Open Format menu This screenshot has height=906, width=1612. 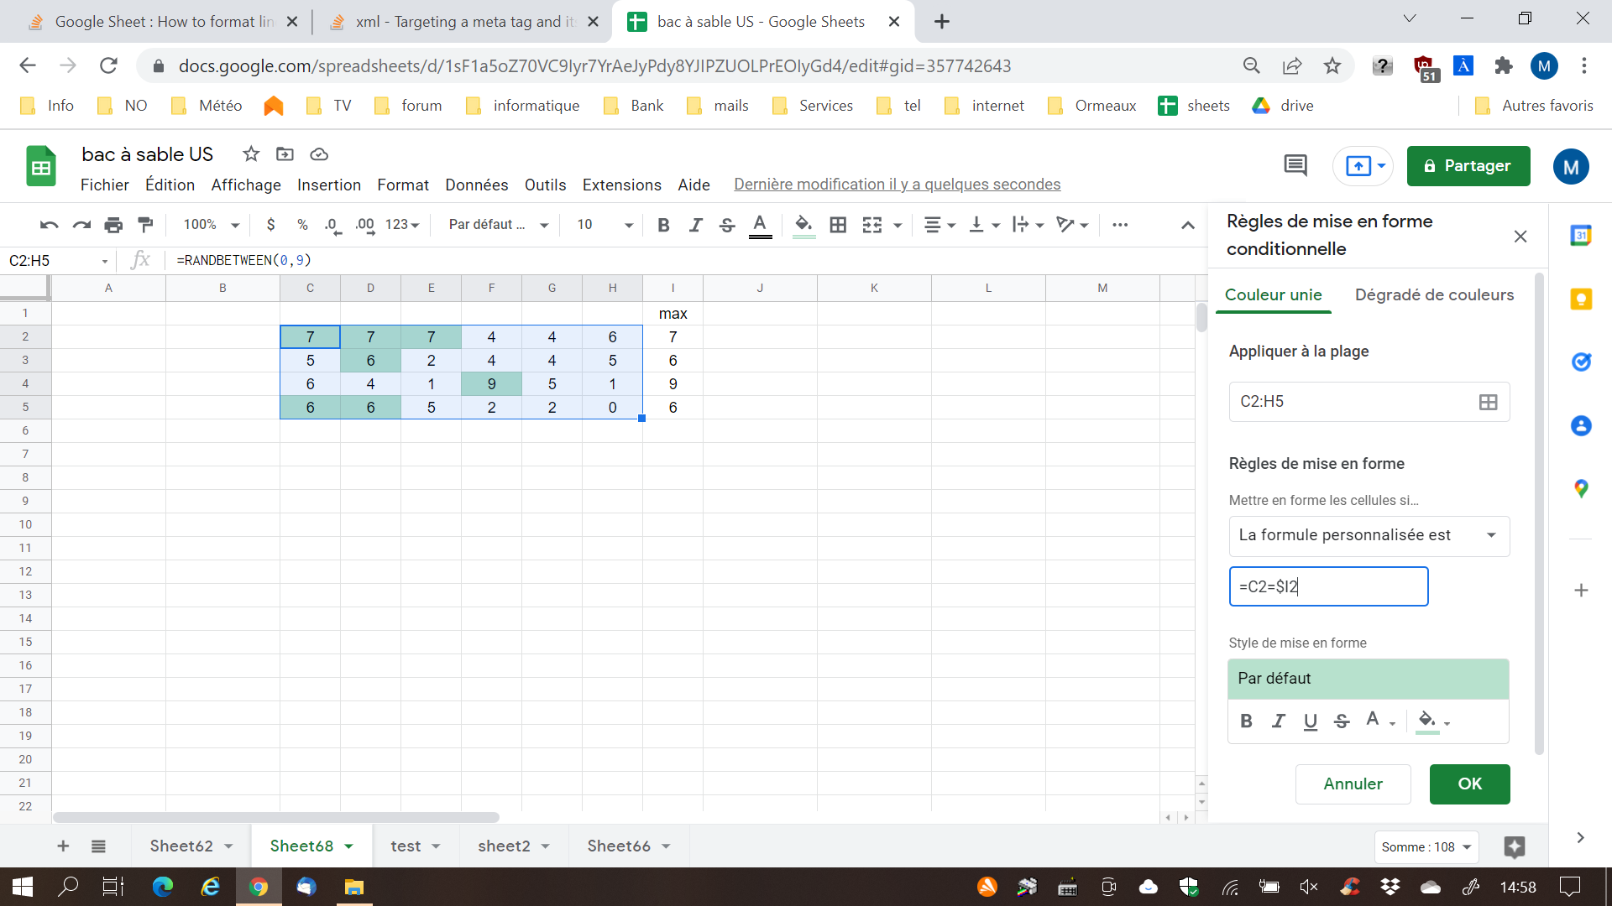[x=403, y=185]
